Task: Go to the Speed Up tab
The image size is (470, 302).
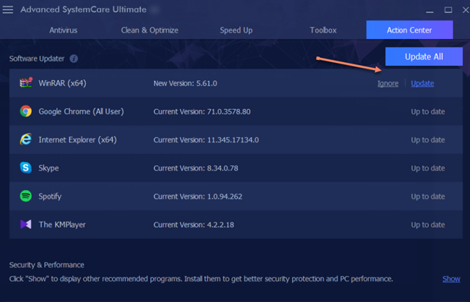Action: click(236, 30)
